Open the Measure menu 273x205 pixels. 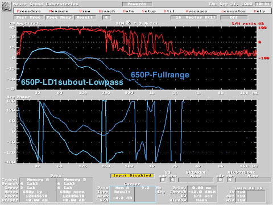click(59, 11)
